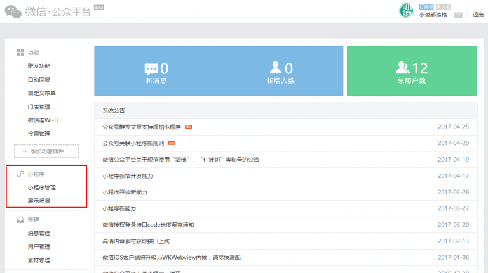Open announcement 小程序新增开发能力

tap(128, 176)
